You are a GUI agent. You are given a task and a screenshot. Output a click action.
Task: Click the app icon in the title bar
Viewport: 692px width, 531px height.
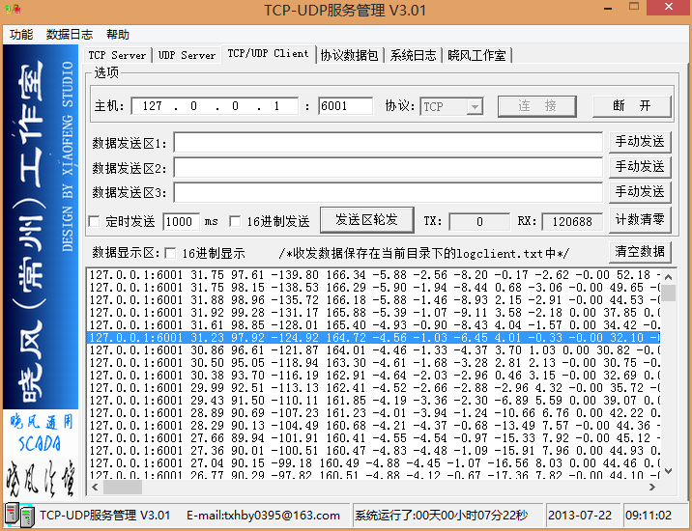coord(13,10)
